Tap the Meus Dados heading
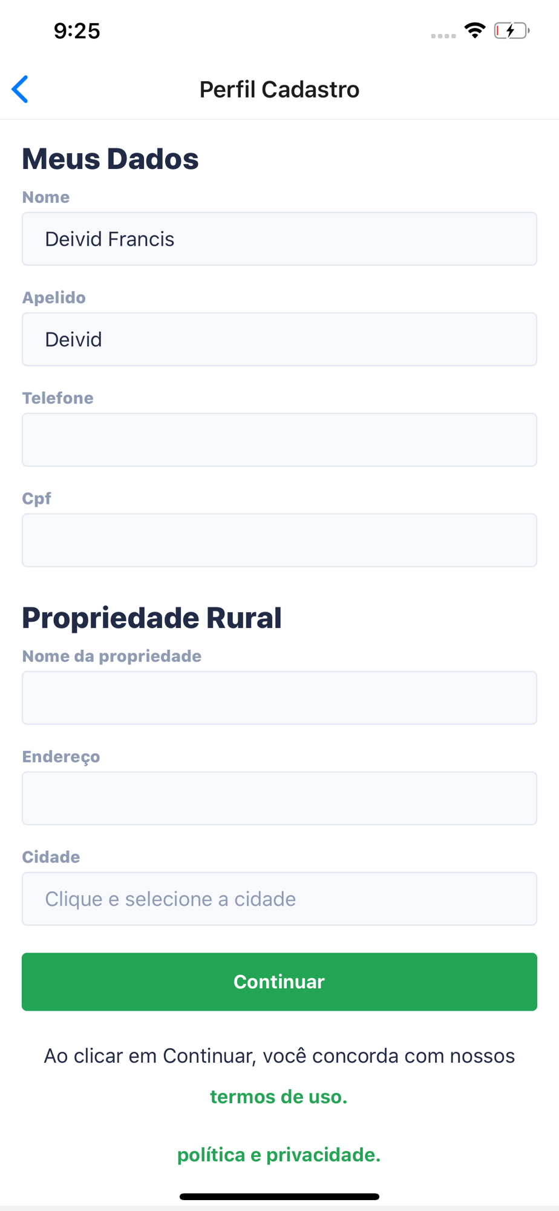The height and width of the screenshot is (1211, 559). tap(110, 159)
